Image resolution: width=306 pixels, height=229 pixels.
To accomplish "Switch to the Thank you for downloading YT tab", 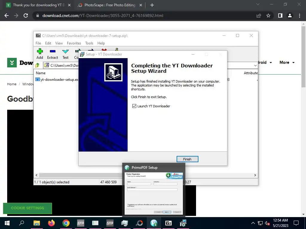I will coord(39,5).
